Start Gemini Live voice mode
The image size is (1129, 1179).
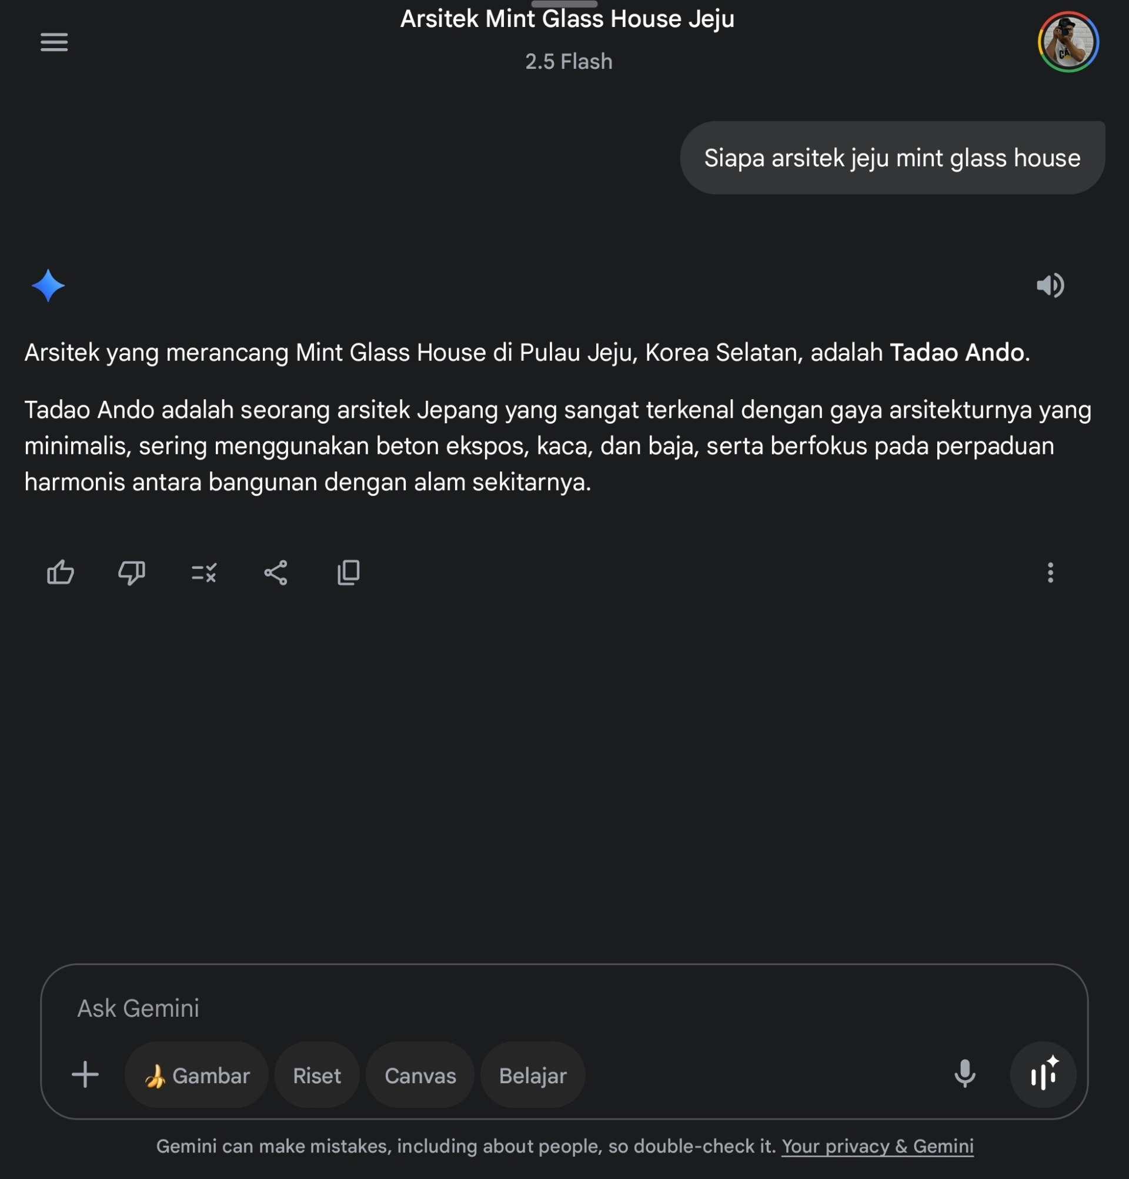click(1043, 1074)
